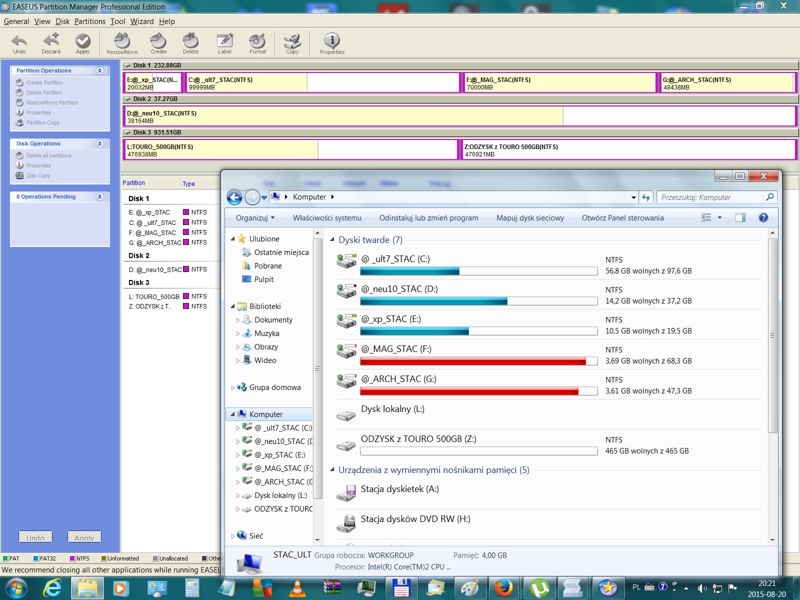Click Disk Copy in sidebar
Screen dimensions: 800x600
coord(38,175)
